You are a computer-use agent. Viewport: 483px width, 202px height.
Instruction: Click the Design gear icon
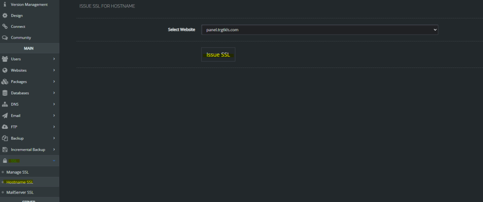(5, 16)
